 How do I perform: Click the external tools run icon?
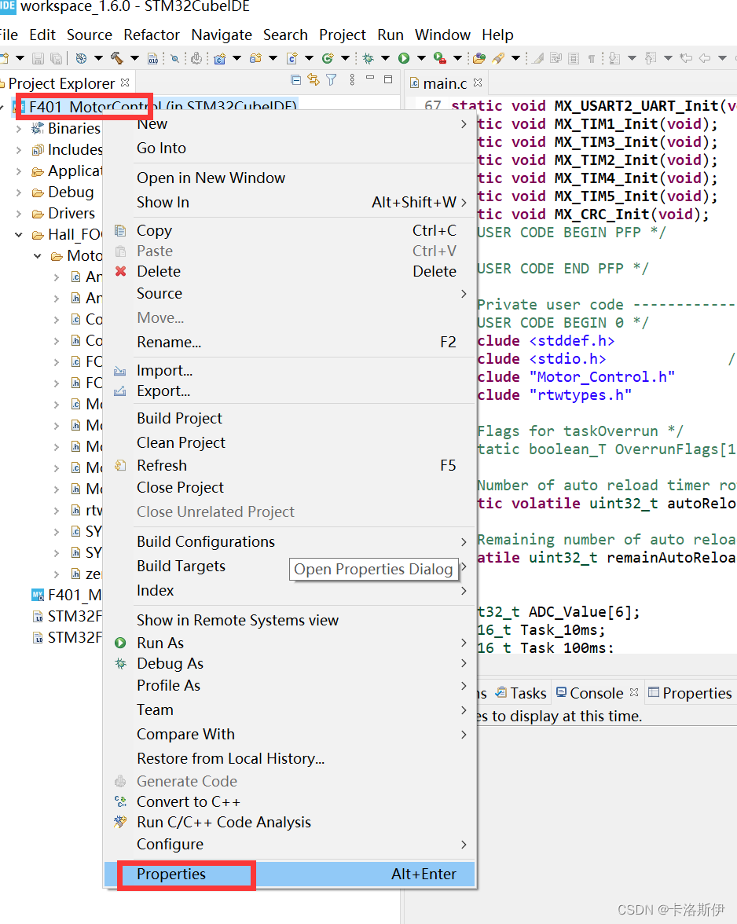coord(439,58)
